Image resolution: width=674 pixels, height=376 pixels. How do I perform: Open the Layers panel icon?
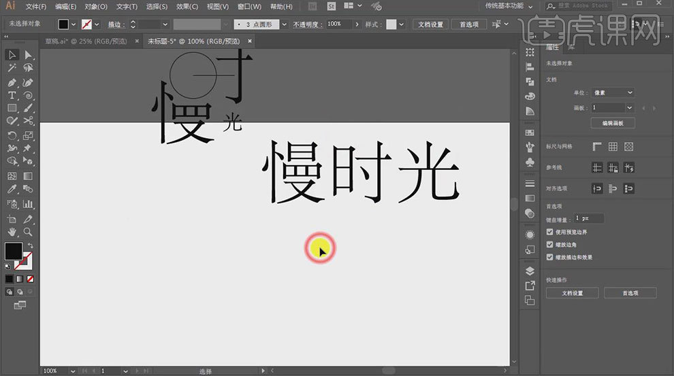tap(530, 271)
